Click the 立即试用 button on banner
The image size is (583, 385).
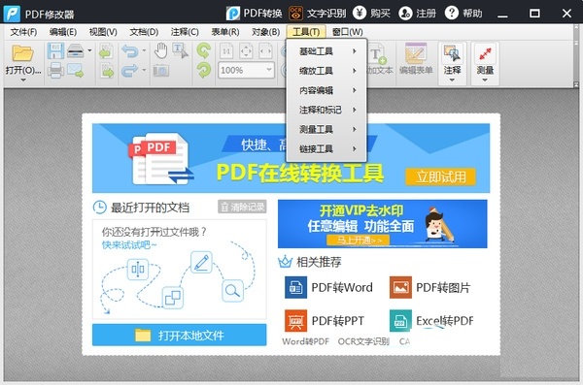pos(440,176)
